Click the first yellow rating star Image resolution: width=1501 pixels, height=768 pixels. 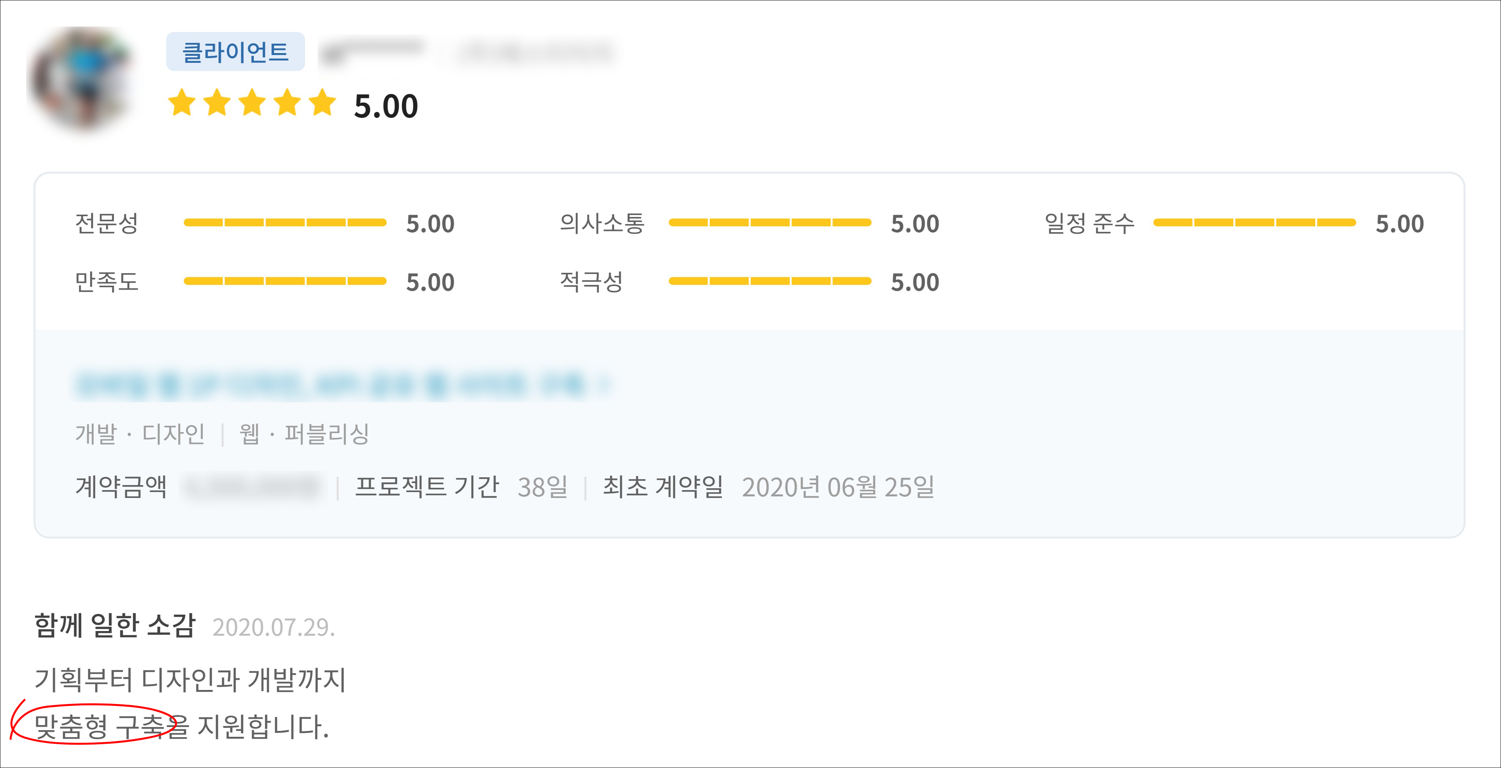tap(182, 103)
